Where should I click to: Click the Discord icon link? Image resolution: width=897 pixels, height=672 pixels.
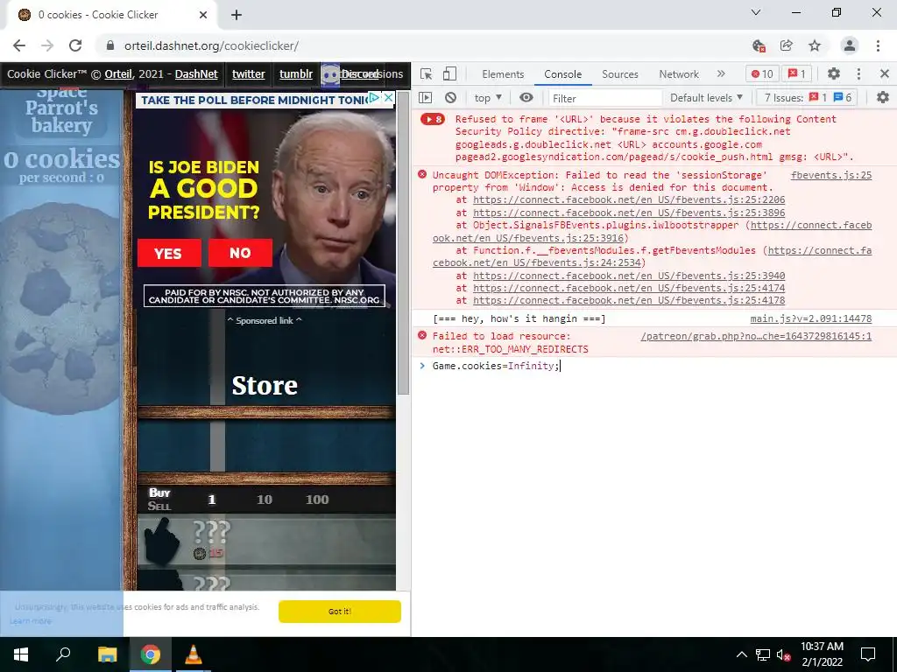[x=330, y=75]
